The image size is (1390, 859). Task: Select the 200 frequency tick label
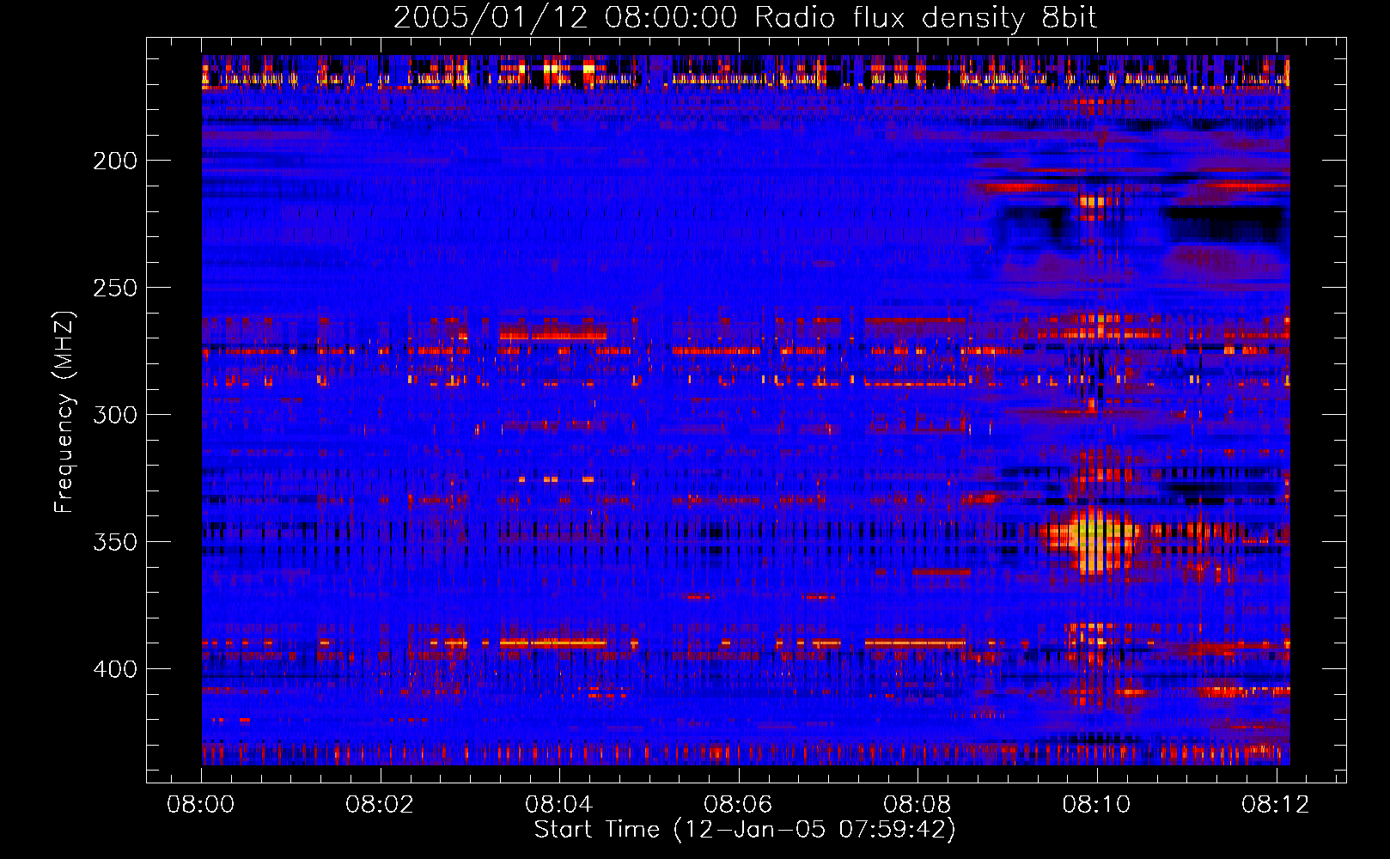point(115,161)
